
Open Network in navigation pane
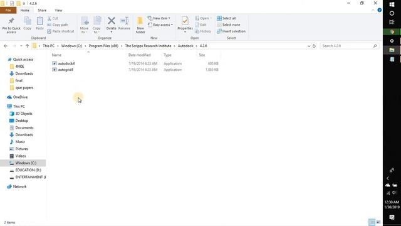(19, 186)
